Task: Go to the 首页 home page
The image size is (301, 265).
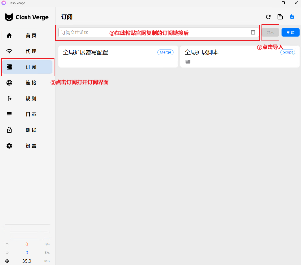Action: tap(27, 35)
